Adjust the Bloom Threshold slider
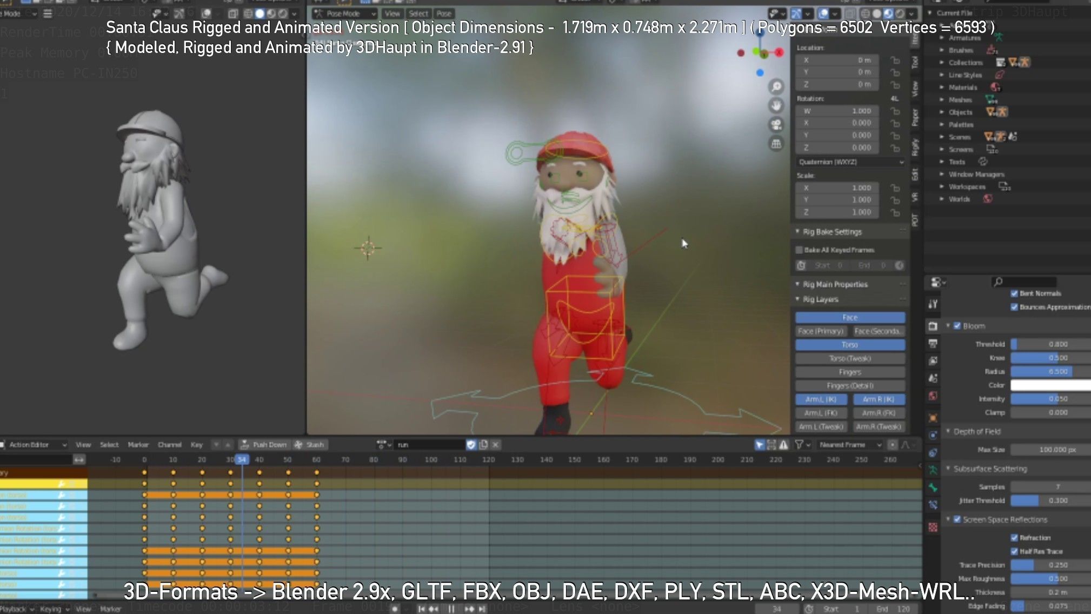The width and height of the screenshot is (1091, 614). click(x=1050, y=344)
